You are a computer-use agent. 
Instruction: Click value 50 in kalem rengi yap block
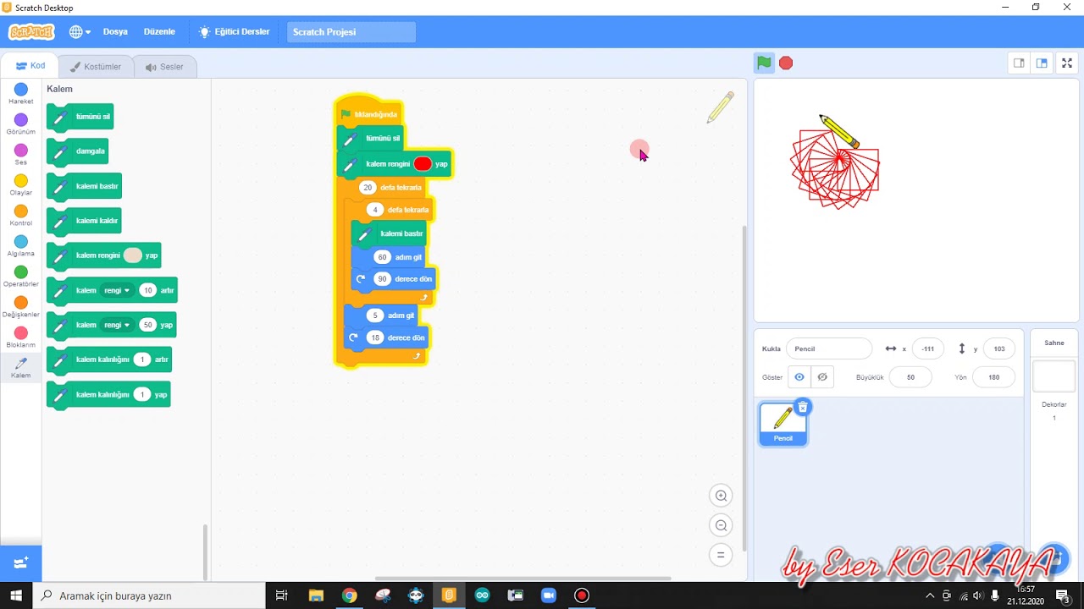coord(148,325)
